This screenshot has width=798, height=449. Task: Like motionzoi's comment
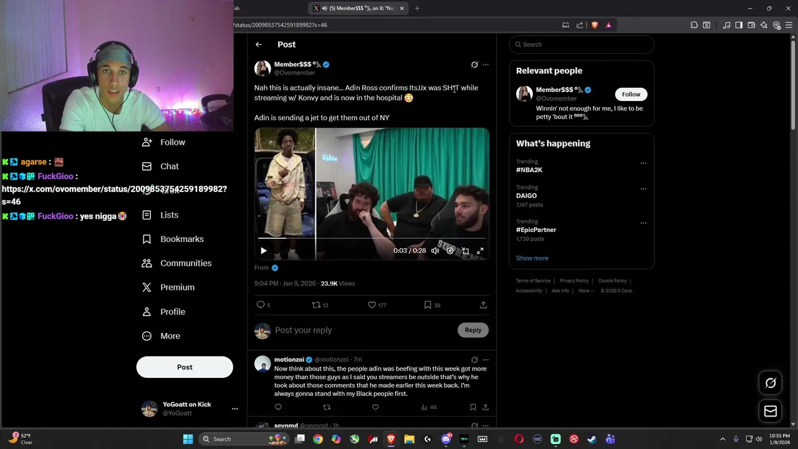click(x=375, y=407)
